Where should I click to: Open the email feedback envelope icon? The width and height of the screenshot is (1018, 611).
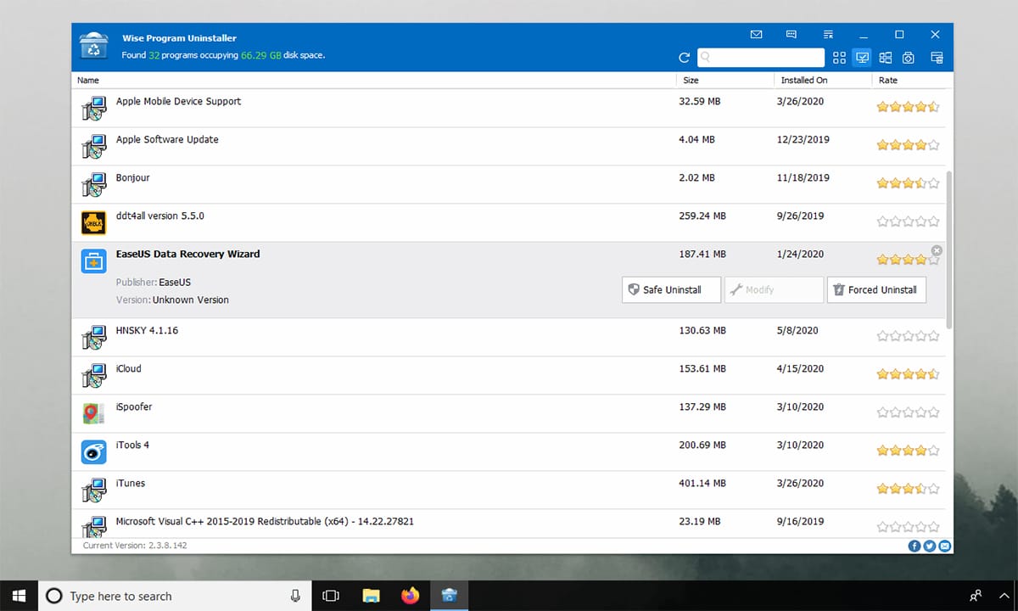pyautogui.click(x=756, y=35)
